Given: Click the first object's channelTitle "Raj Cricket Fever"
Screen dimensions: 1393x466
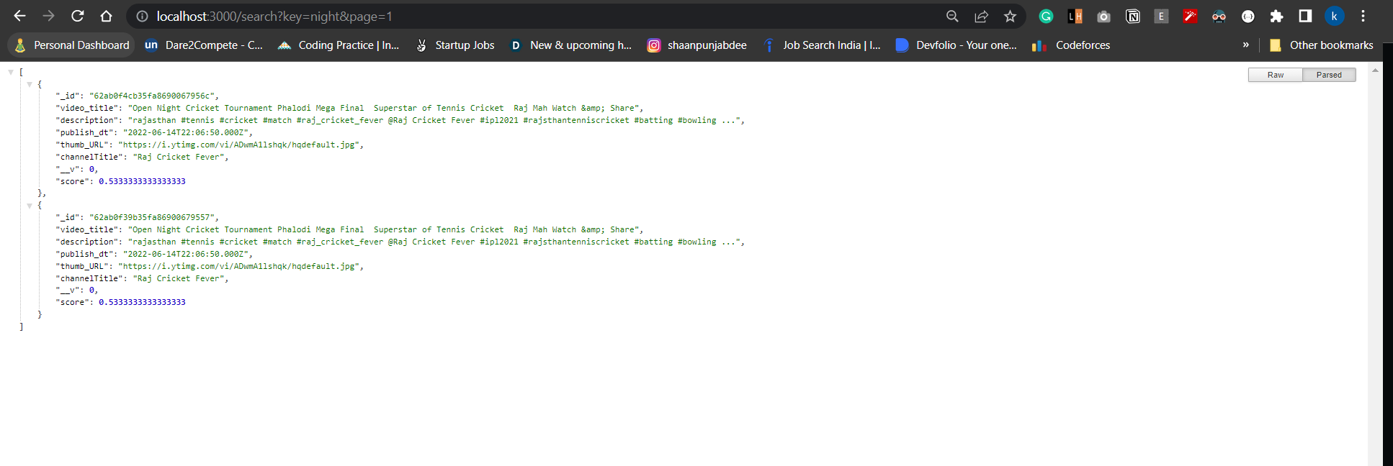Looking at the screenshot, I should 179,157.
